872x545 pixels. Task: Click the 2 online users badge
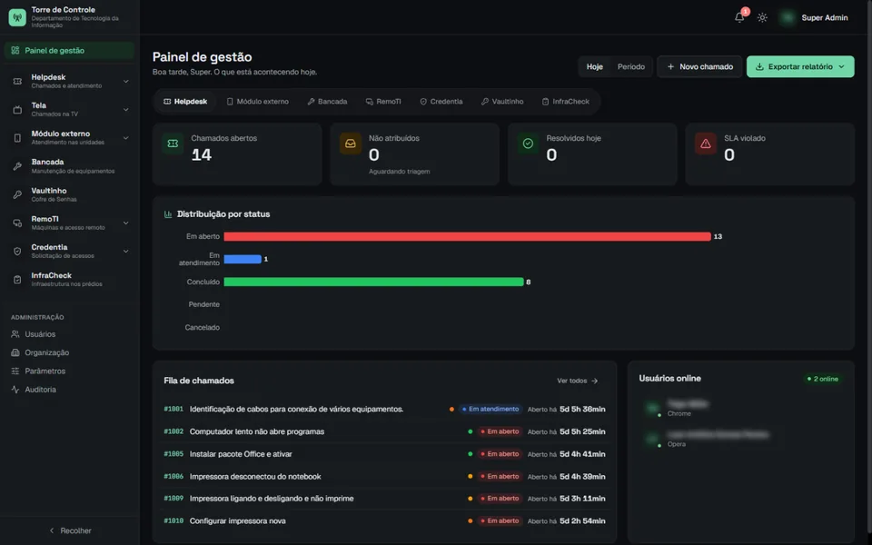point(823,379)
